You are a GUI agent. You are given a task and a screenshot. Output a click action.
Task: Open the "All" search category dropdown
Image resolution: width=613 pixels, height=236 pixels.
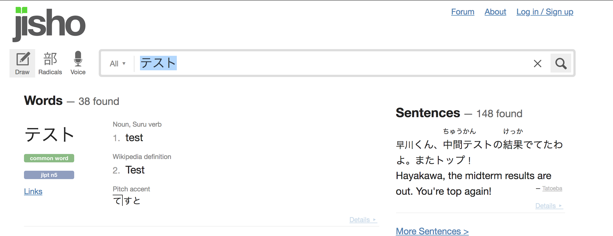tap(117, 63)
